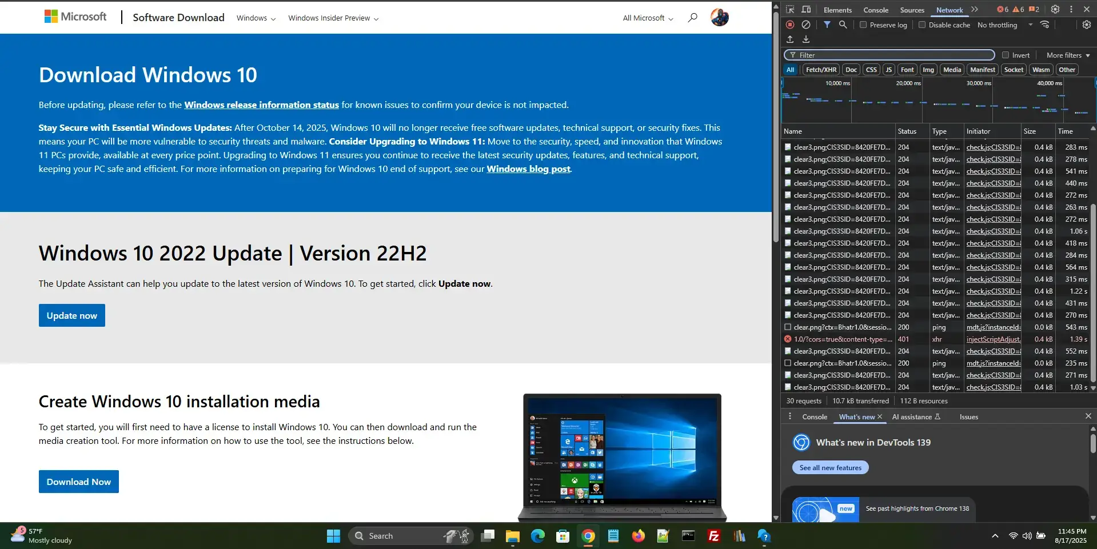The width and height of the screenshot is (1097, 549).
Task: Open Windows release information status link
Action: point(261,105)
